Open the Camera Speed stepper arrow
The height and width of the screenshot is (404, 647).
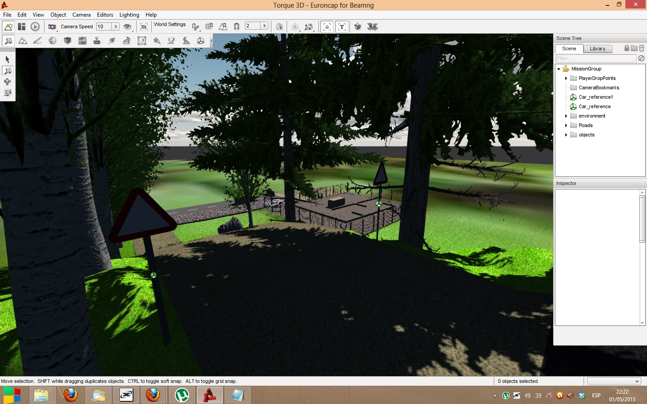[x=115, y=26]
